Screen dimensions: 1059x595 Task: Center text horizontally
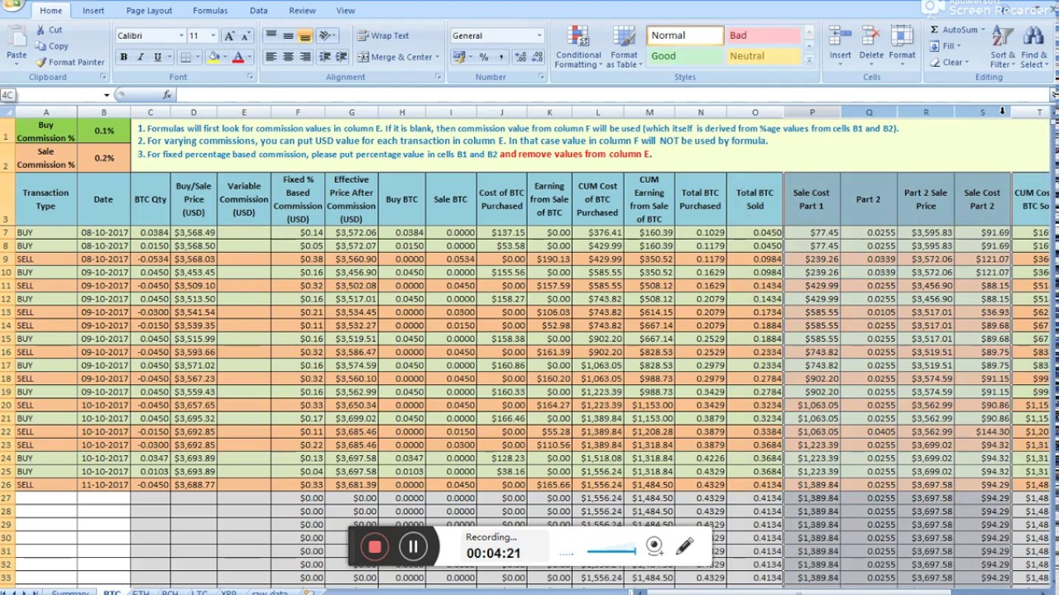[x=288, y=57]
